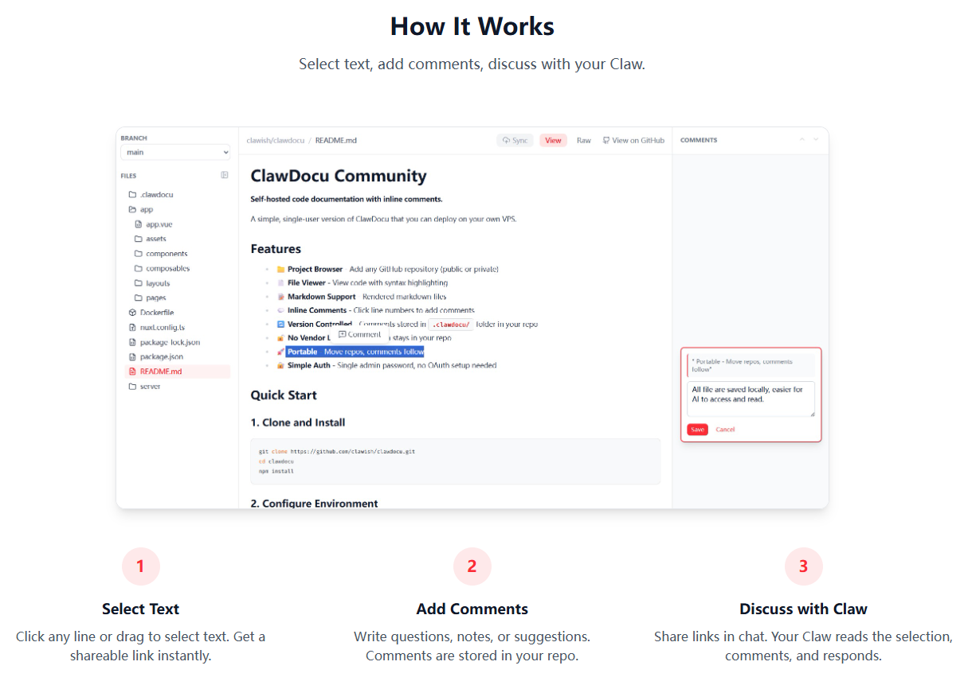Click the Project Browser folder emoji

pyautogui.click(x=280, y=270)
